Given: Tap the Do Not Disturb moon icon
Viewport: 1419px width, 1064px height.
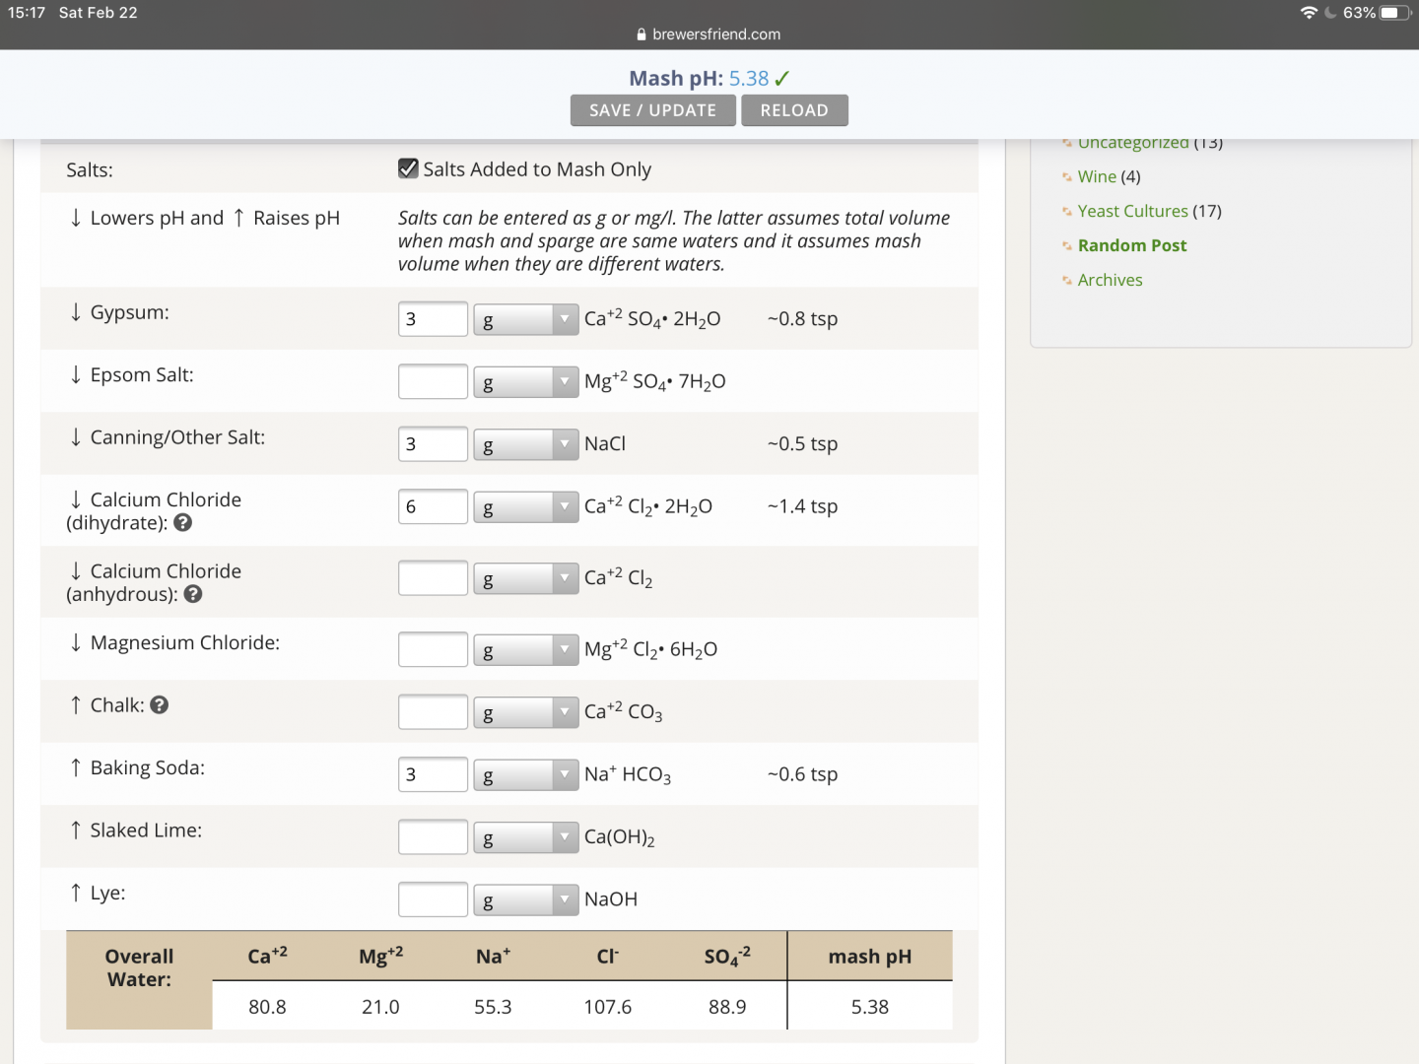Looking at the screenshot, I should (1330, 13).
